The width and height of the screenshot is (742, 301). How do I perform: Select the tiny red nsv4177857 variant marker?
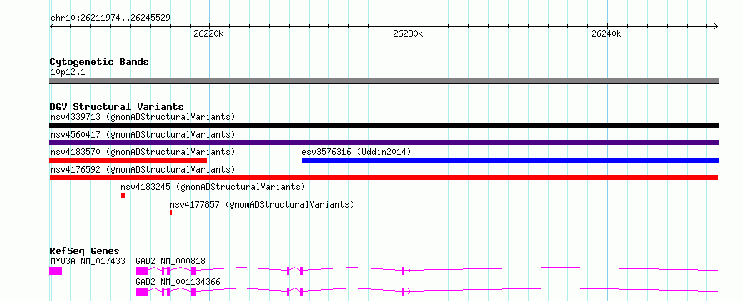tap(171, 213)
